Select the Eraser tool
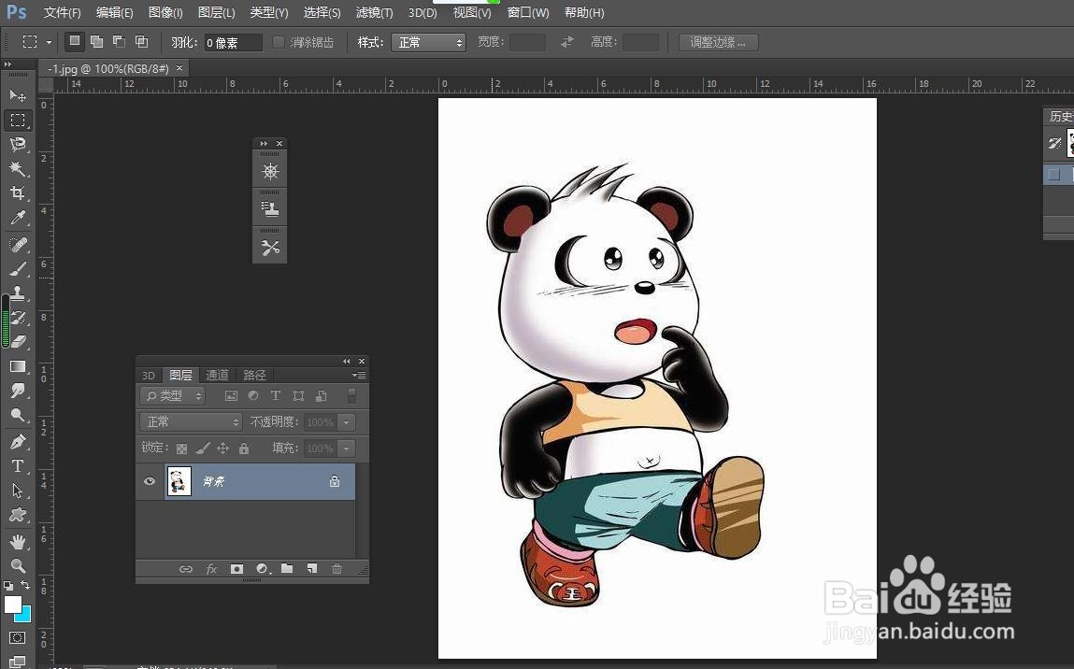Image resolution: width=1074 pixels, height=669 pixels. pos(17,341)
